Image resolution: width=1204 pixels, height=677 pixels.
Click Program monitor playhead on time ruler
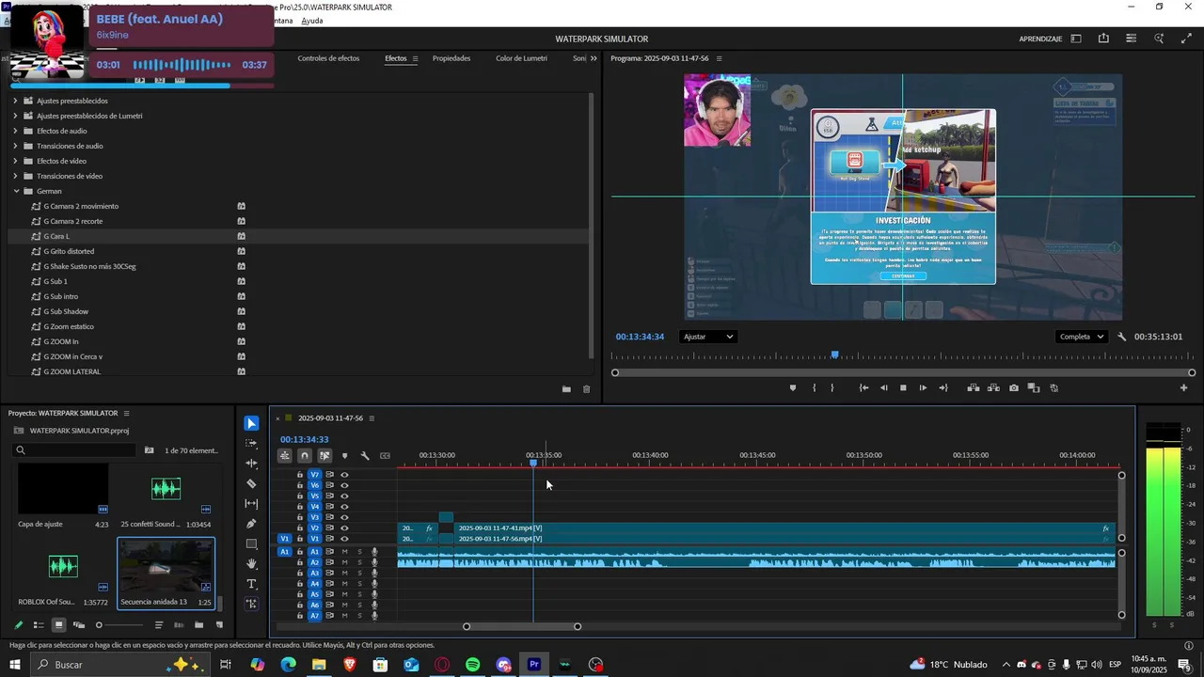tap(834, 355)
